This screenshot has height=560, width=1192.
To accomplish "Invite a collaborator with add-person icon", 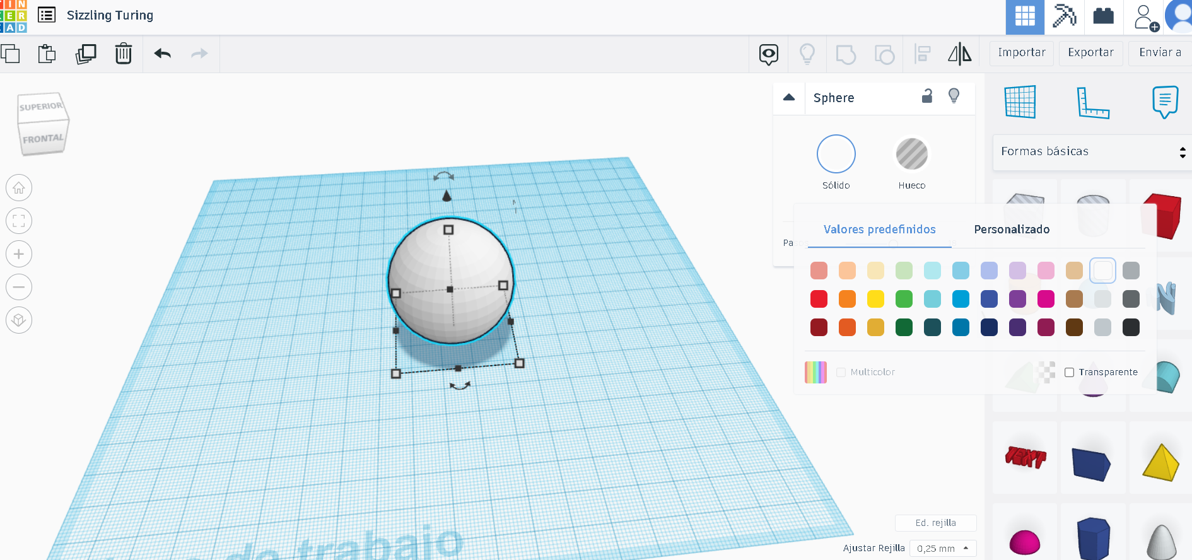I will tap(1146, 18).
